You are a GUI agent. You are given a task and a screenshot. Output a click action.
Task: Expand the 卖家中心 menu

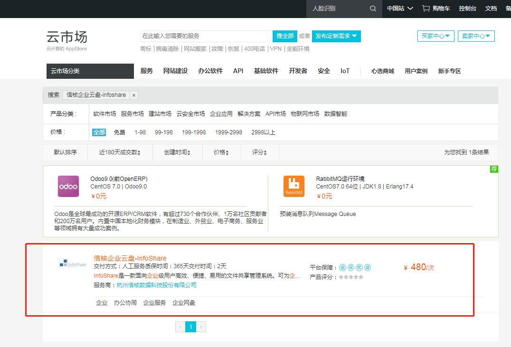click(x=476, y=36)
